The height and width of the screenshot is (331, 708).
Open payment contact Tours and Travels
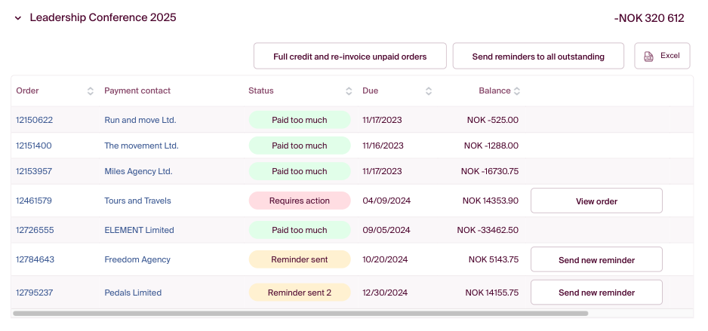click(x=137, y=201)
